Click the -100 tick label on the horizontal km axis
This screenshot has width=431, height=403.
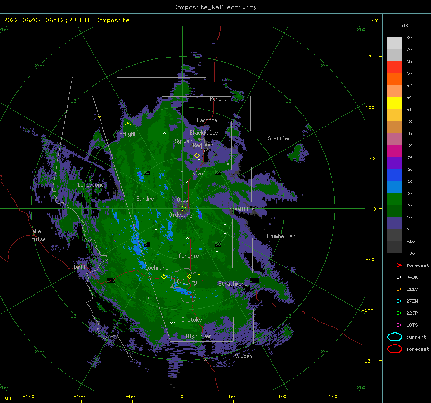[x=79, y=396]
